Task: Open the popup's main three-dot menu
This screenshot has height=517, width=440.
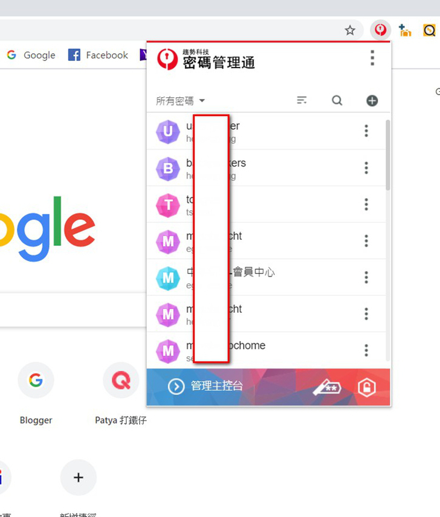Action: (372, 58)
